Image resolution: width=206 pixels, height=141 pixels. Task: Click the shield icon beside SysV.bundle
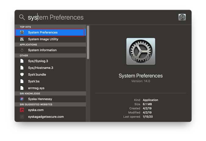22,74
